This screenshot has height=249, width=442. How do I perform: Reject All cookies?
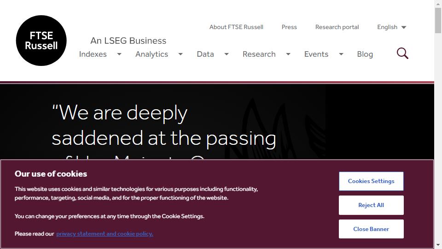(371, 205)
